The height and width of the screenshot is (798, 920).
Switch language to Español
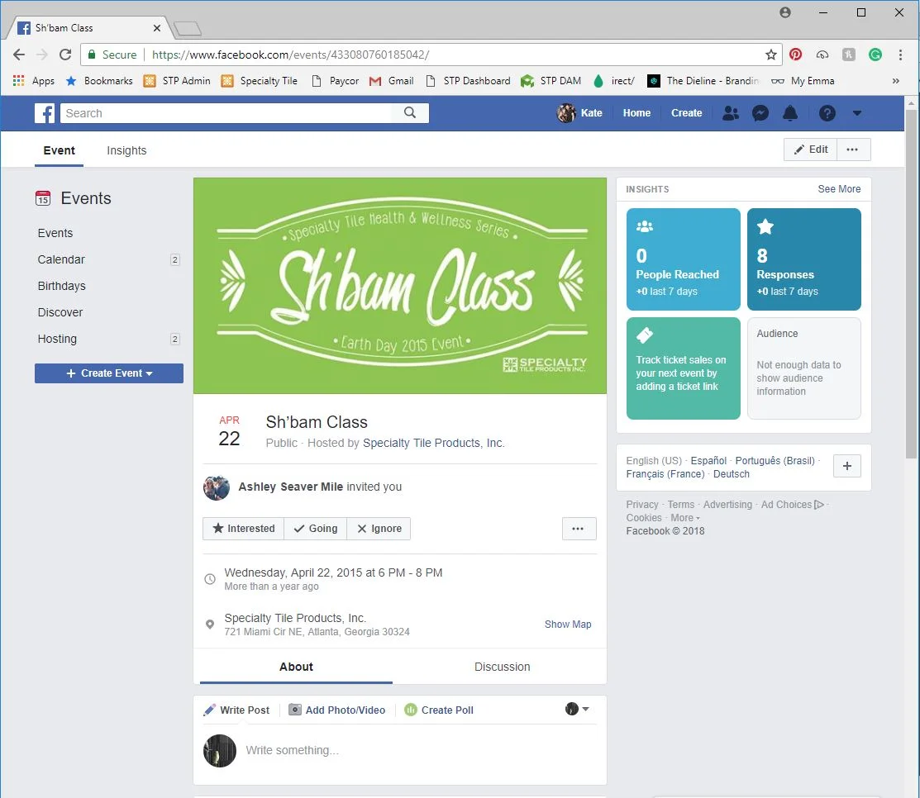point(708,460)
